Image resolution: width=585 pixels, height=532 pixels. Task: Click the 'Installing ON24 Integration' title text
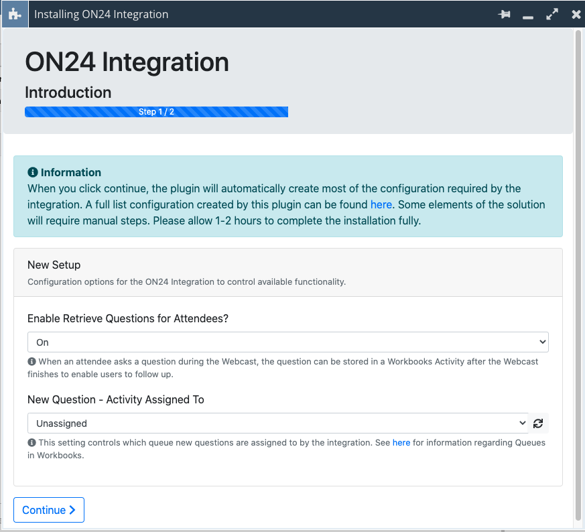pos(101,14)
